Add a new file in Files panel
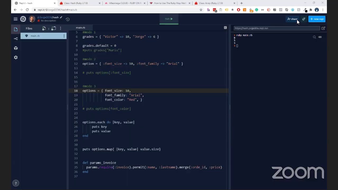Image resolution: width=338 pixels, height=190 pixels. pos(44,28)
